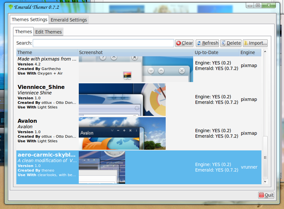
Task: Sort by the Theme column header
Action: click(x=47, y=52)
